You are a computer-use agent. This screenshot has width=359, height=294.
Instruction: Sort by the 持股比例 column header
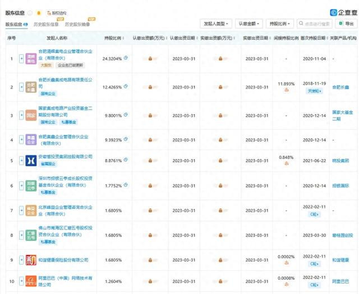[114, 38]
